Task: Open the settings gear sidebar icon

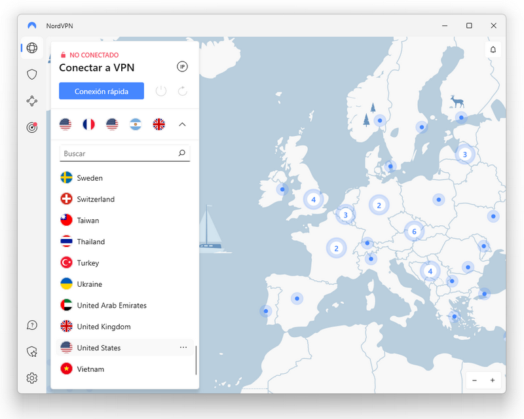Action: pyautogui.click(x=32, y=378)
